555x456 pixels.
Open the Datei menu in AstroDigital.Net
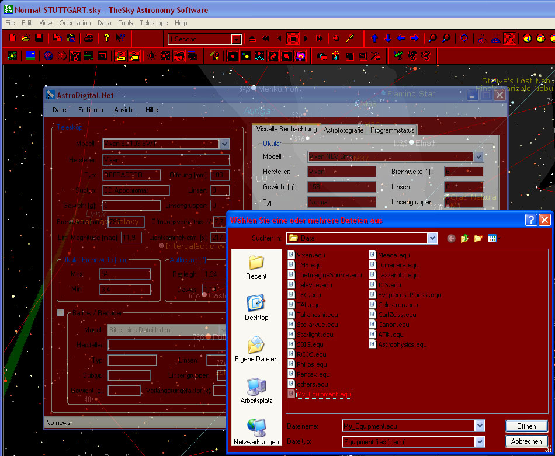coord(60,110)
